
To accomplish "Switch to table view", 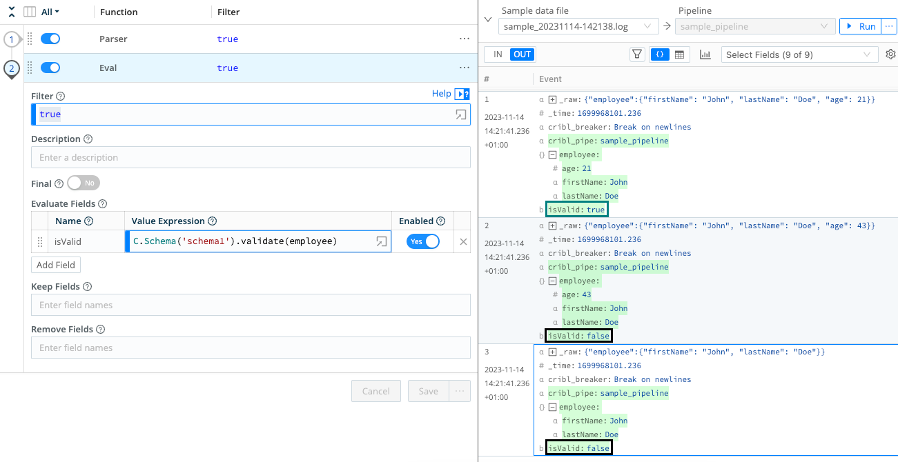I will (x=679, y=54).
